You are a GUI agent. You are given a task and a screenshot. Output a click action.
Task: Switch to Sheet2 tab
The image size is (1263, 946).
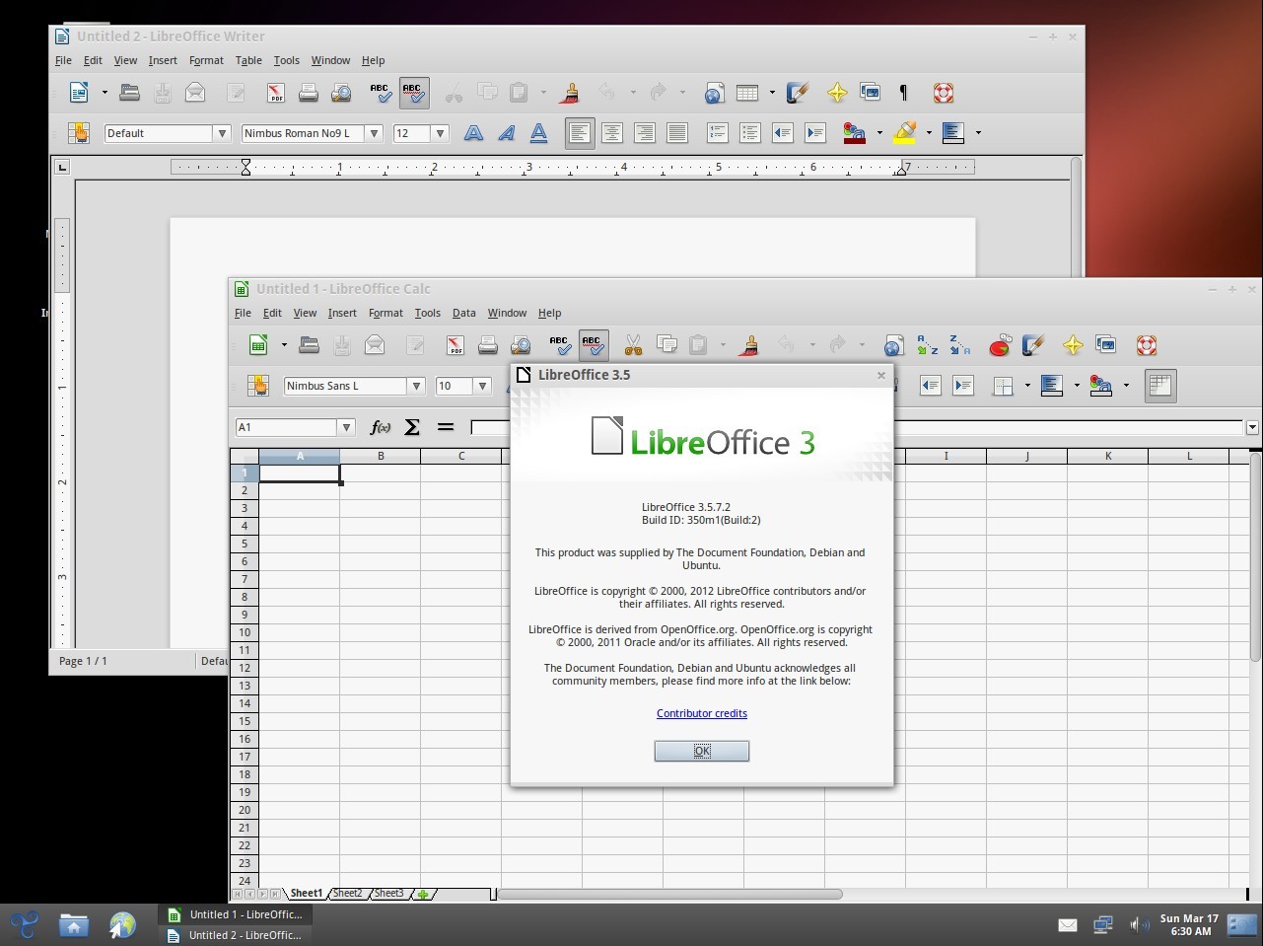click(347, 894)
